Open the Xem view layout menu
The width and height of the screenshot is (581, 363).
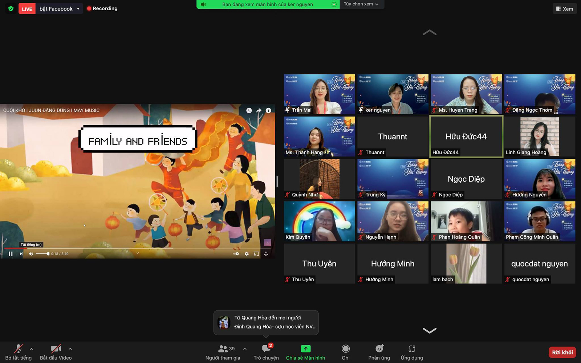coord(564,9)
